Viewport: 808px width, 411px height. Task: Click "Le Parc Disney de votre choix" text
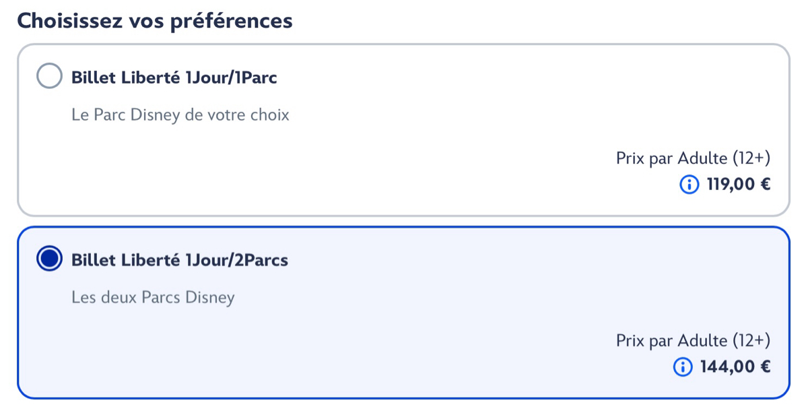pyautogui.click(x=180, y=115)
